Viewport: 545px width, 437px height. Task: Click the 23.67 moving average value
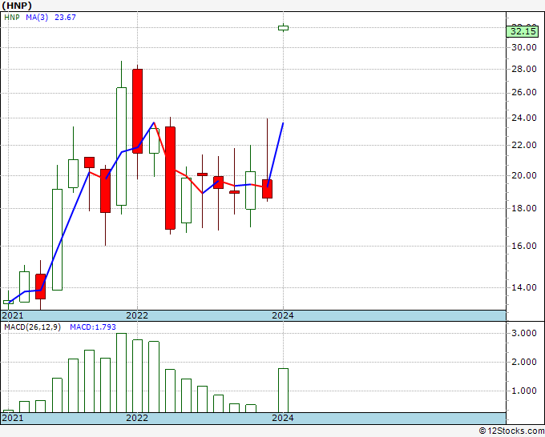coord(65,18)
